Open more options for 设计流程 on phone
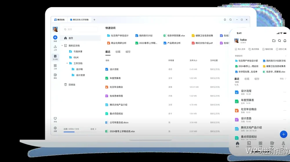The width and height of the screenshot is (290, 162). 285,92
